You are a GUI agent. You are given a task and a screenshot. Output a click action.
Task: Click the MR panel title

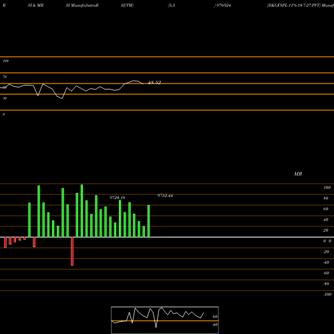coord(298,174)
